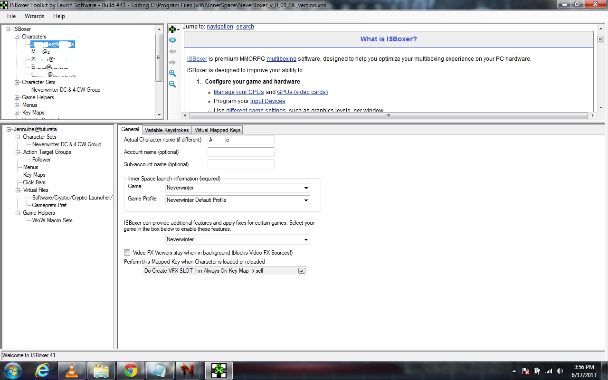Select Click Bars in lower tree
The height and width of the screenshot is (380, 608).
coord(34,182)
